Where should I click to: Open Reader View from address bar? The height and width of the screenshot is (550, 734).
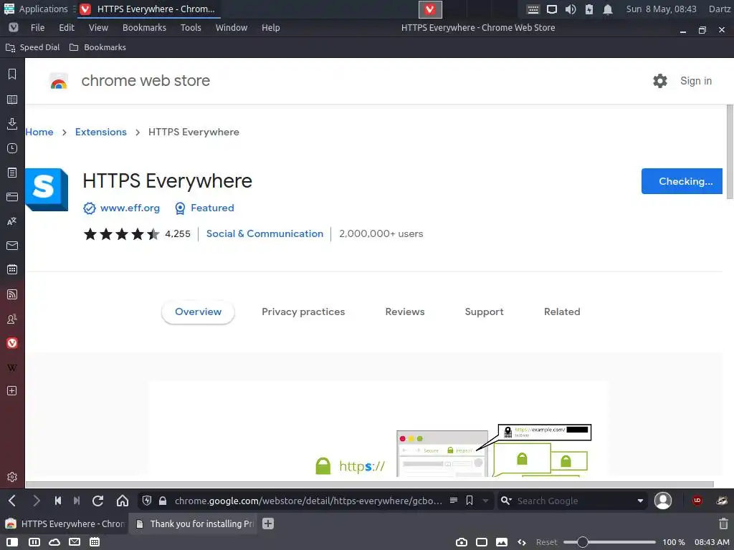tap(454, 501)
